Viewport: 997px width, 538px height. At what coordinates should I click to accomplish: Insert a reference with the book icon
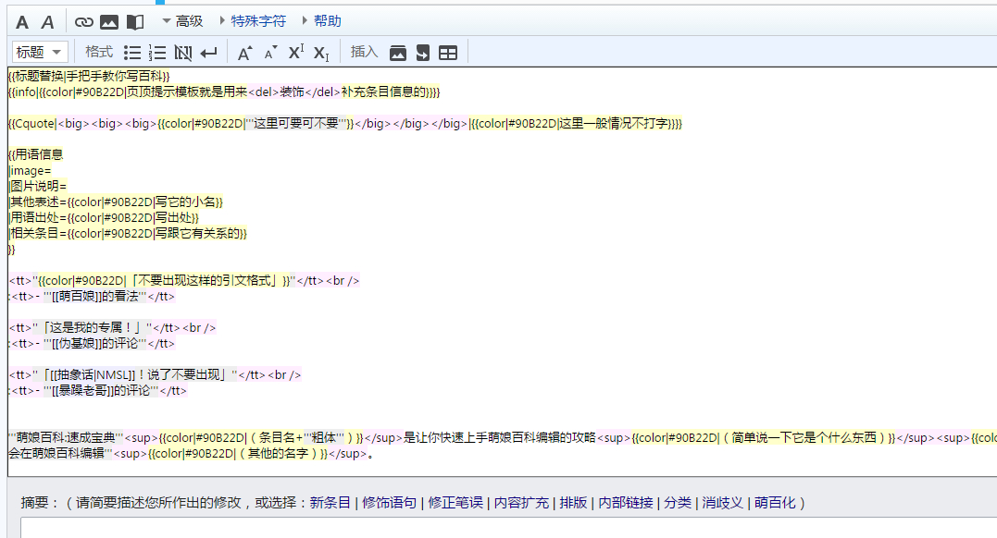[135, 21]
